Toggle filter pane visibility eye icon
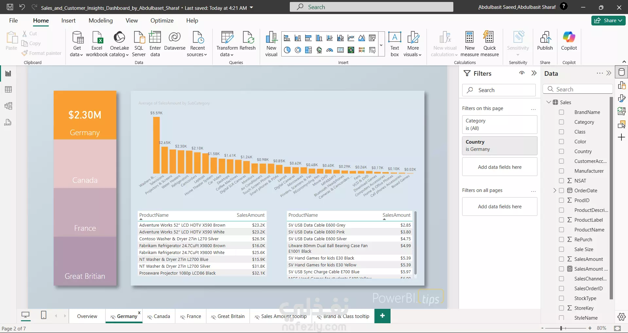 [522, 73]
